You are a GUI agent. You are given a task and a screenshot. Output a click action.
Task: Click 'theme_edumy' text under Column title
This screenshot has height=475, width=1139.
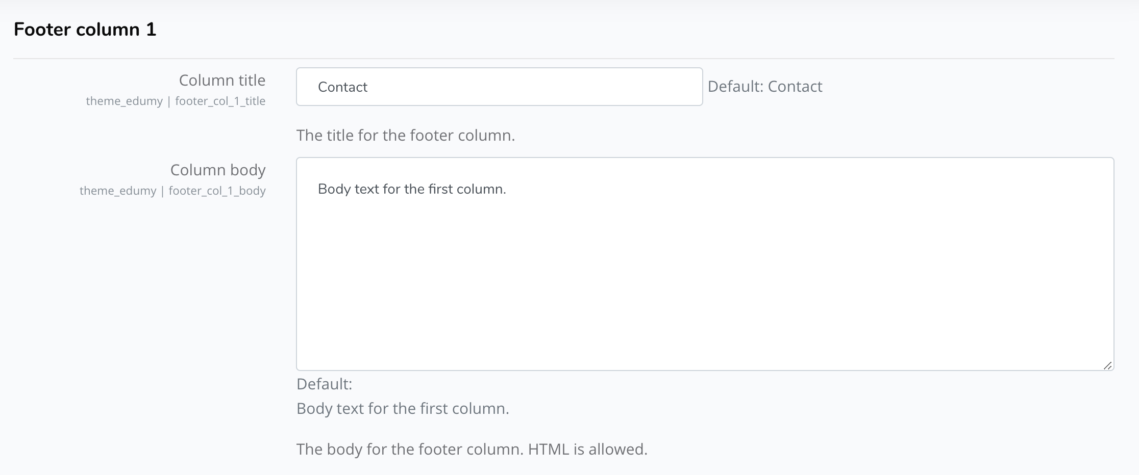coord(124,101)
